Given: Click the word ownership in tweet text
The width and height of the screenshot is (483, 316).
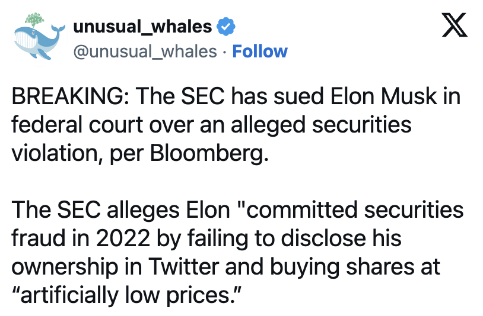Looking at the screenshot, I should pos(65,267).
